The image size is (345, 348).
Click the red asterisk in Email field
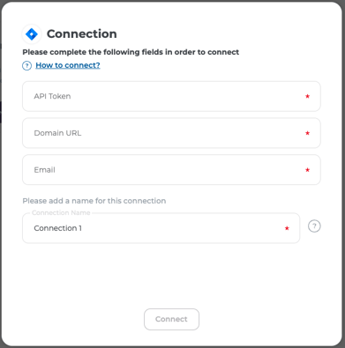[x=307, y=170]
